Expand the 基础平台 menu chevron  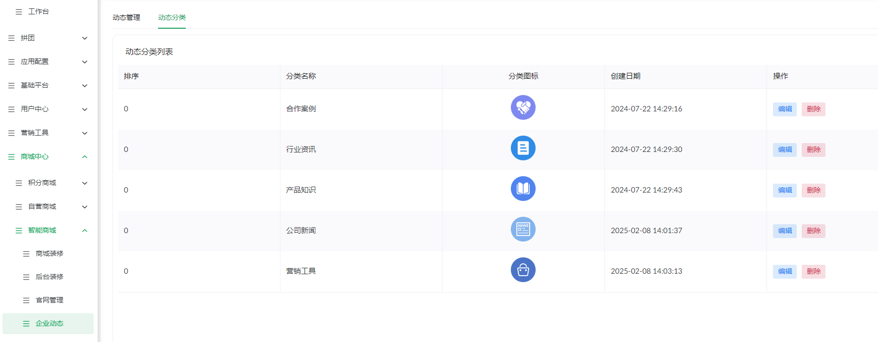[85, 86]
